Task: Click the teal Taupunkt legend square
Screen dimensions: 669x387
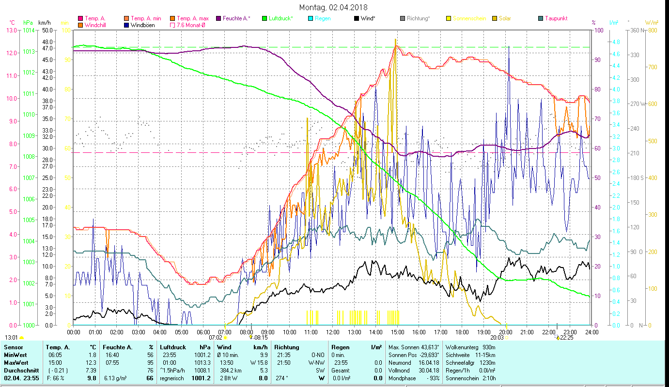Action: (541, 18)
